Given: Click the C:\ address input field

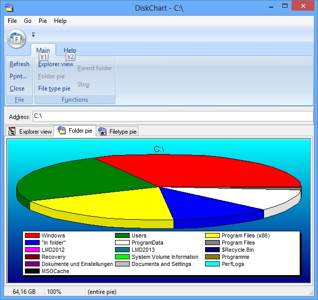Looking at the screenshot, I should click(x=172, y=116).
